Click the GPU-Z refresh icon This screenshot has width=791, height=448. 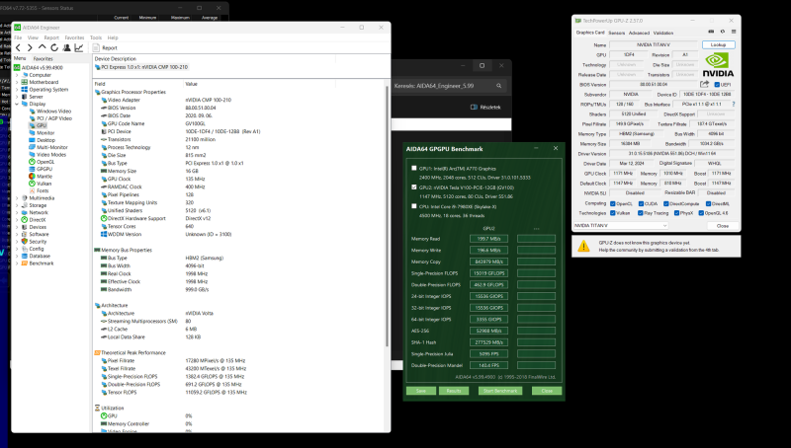(x=723, y=32)
